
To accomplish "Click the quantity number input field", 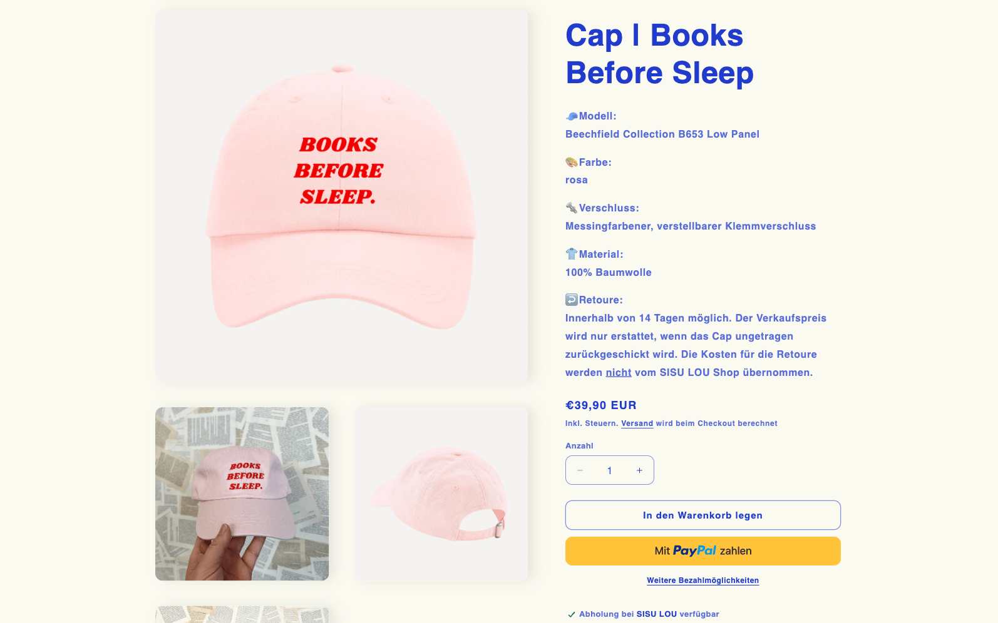I will [610, 470].
